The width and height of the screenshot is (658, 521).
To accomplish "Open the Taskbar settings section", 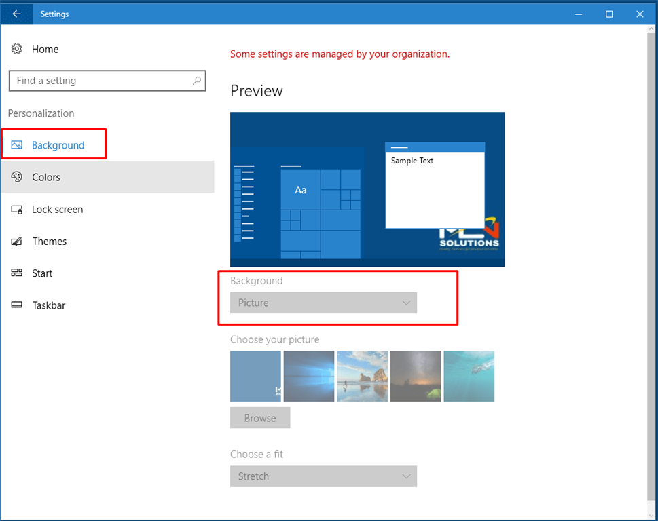I will [107, 305].
